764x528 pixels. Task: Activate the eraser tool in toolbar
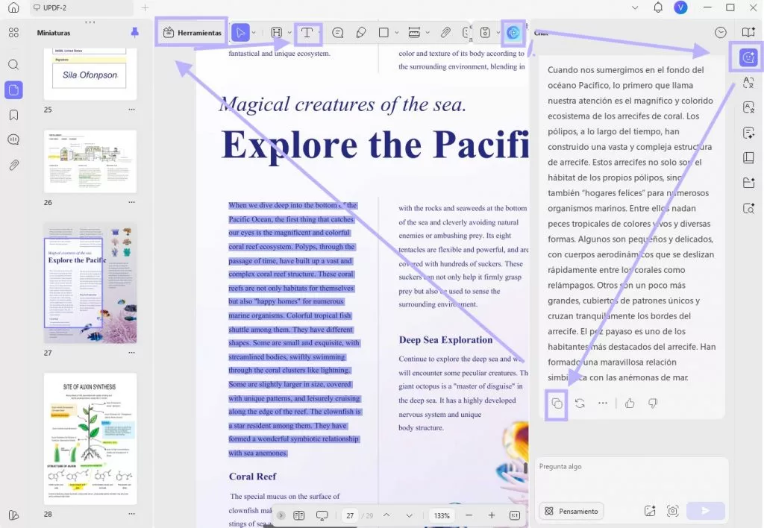coord(361,33)
